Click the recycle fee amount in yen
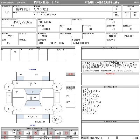This screenshot has height=140, width=140. click(x=129, y=36)
